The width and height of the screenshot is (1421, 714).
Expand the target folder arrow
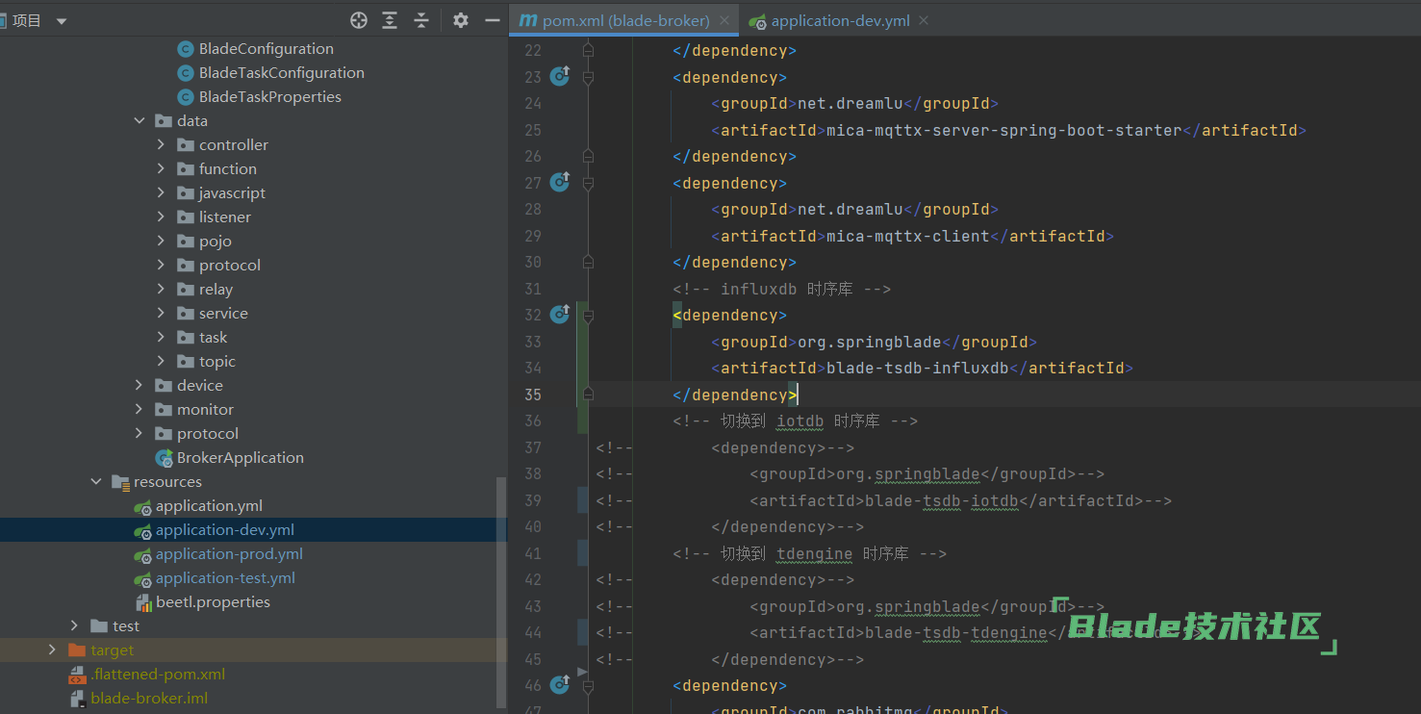52,650
